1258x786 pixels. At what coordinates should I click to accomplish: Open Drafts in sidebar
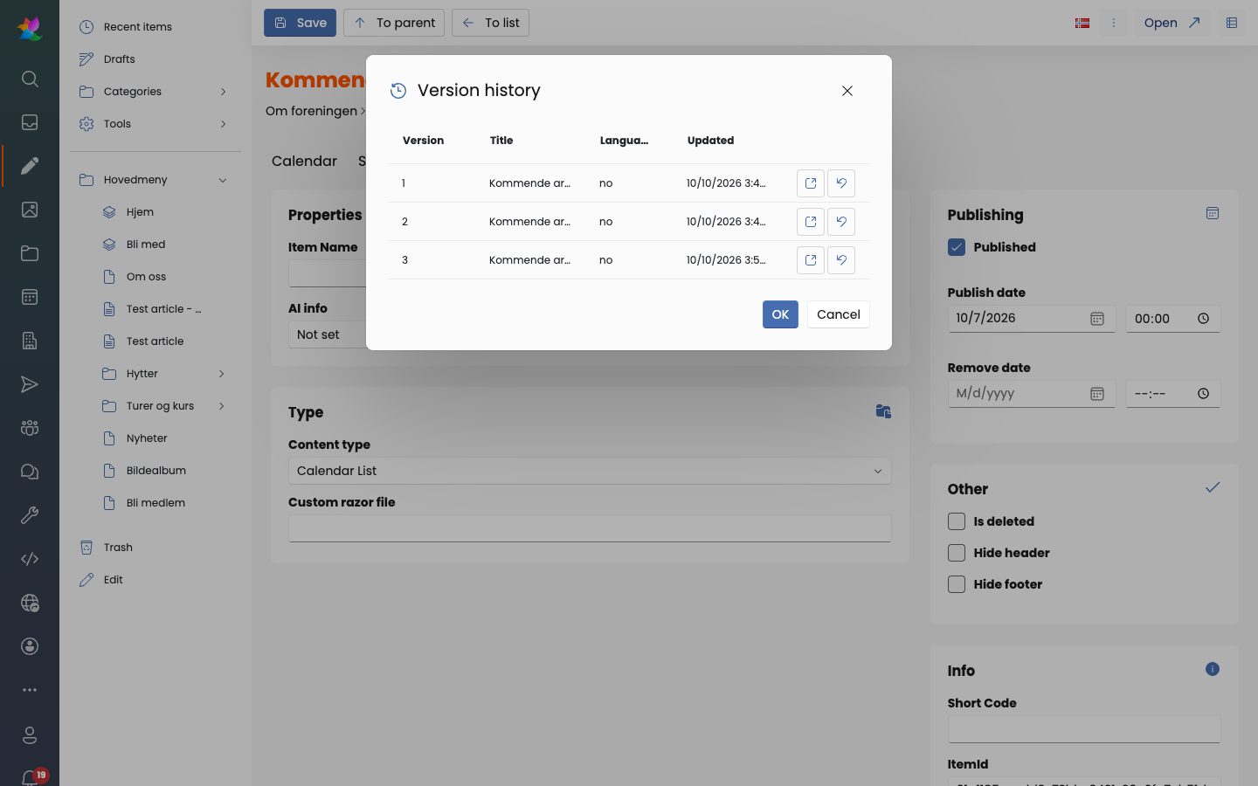click(x=119, y=59)
